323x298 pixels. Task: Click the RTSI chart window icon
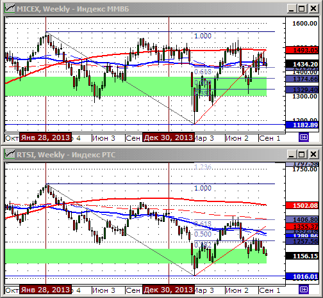pyautogui.click(x=10, y=154)
